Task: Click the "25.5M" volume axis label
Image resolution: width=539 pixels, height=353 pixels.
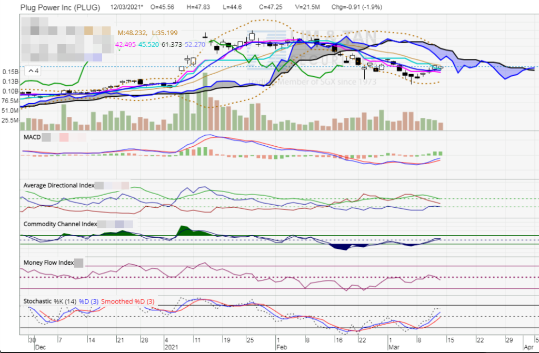Action: click(x=11, y=120)
